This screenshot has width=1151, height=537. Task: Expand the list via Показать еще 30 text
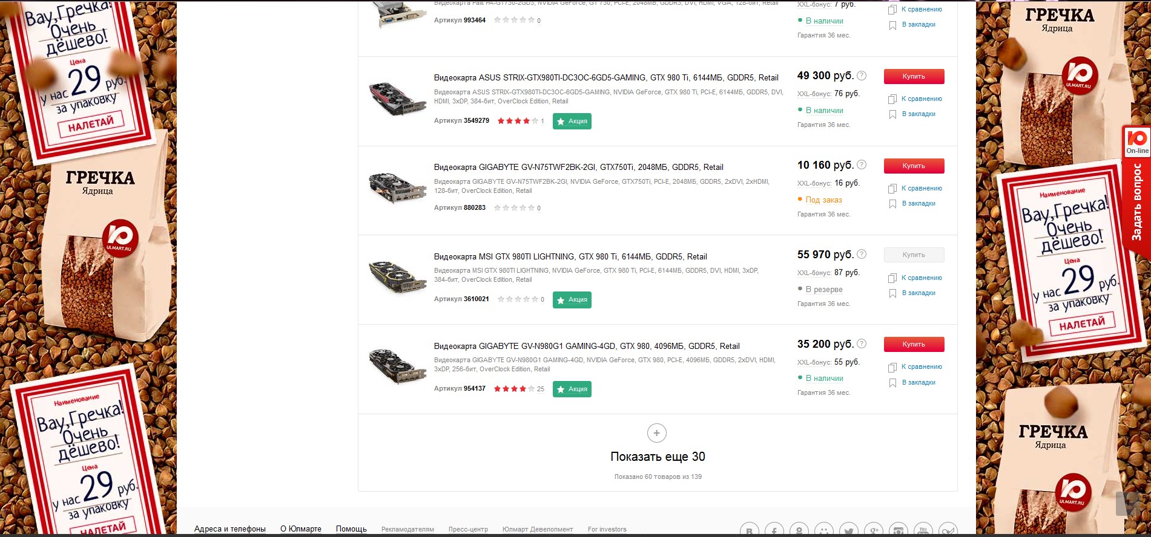pos(658,457)
